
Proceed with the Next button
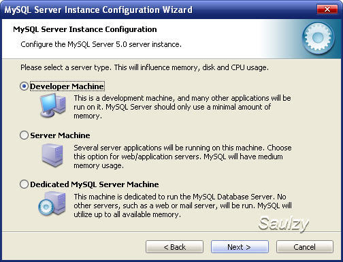click(240, 247)
